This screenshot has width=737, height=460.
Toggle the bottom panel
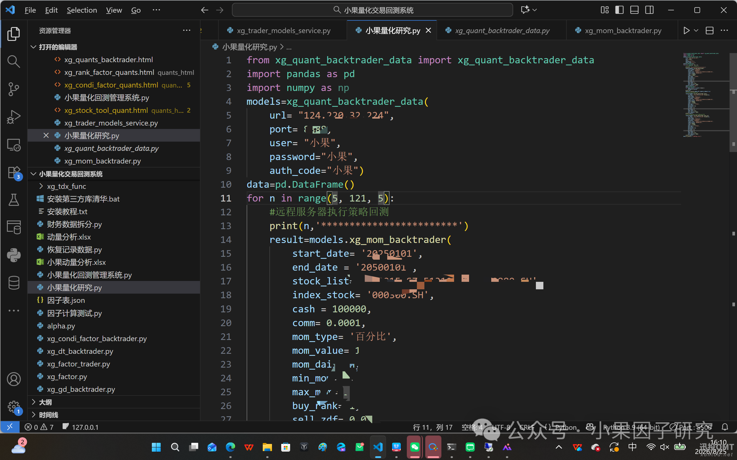634,10
